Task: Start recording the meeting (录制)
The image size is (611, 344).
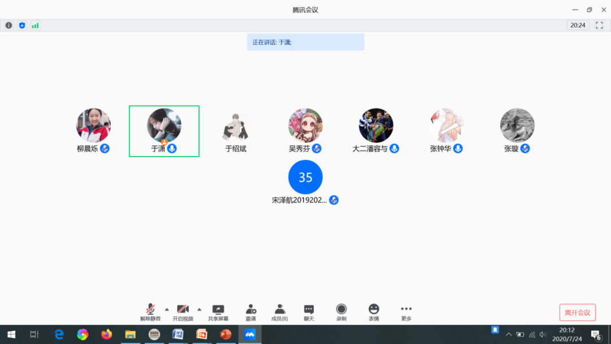Action: point(341,311)
